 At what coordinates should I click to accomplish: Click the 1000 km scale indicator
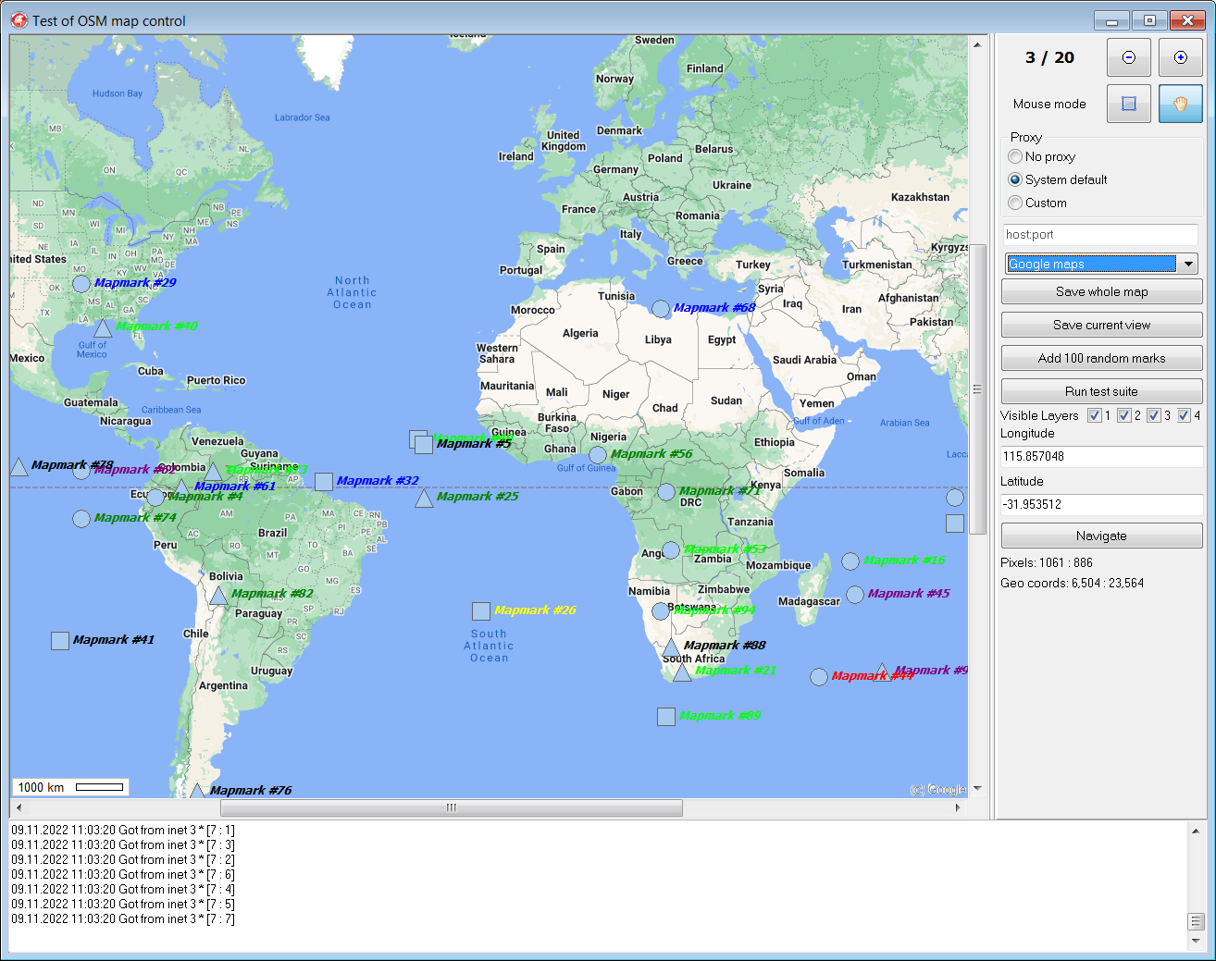(70, 787)
